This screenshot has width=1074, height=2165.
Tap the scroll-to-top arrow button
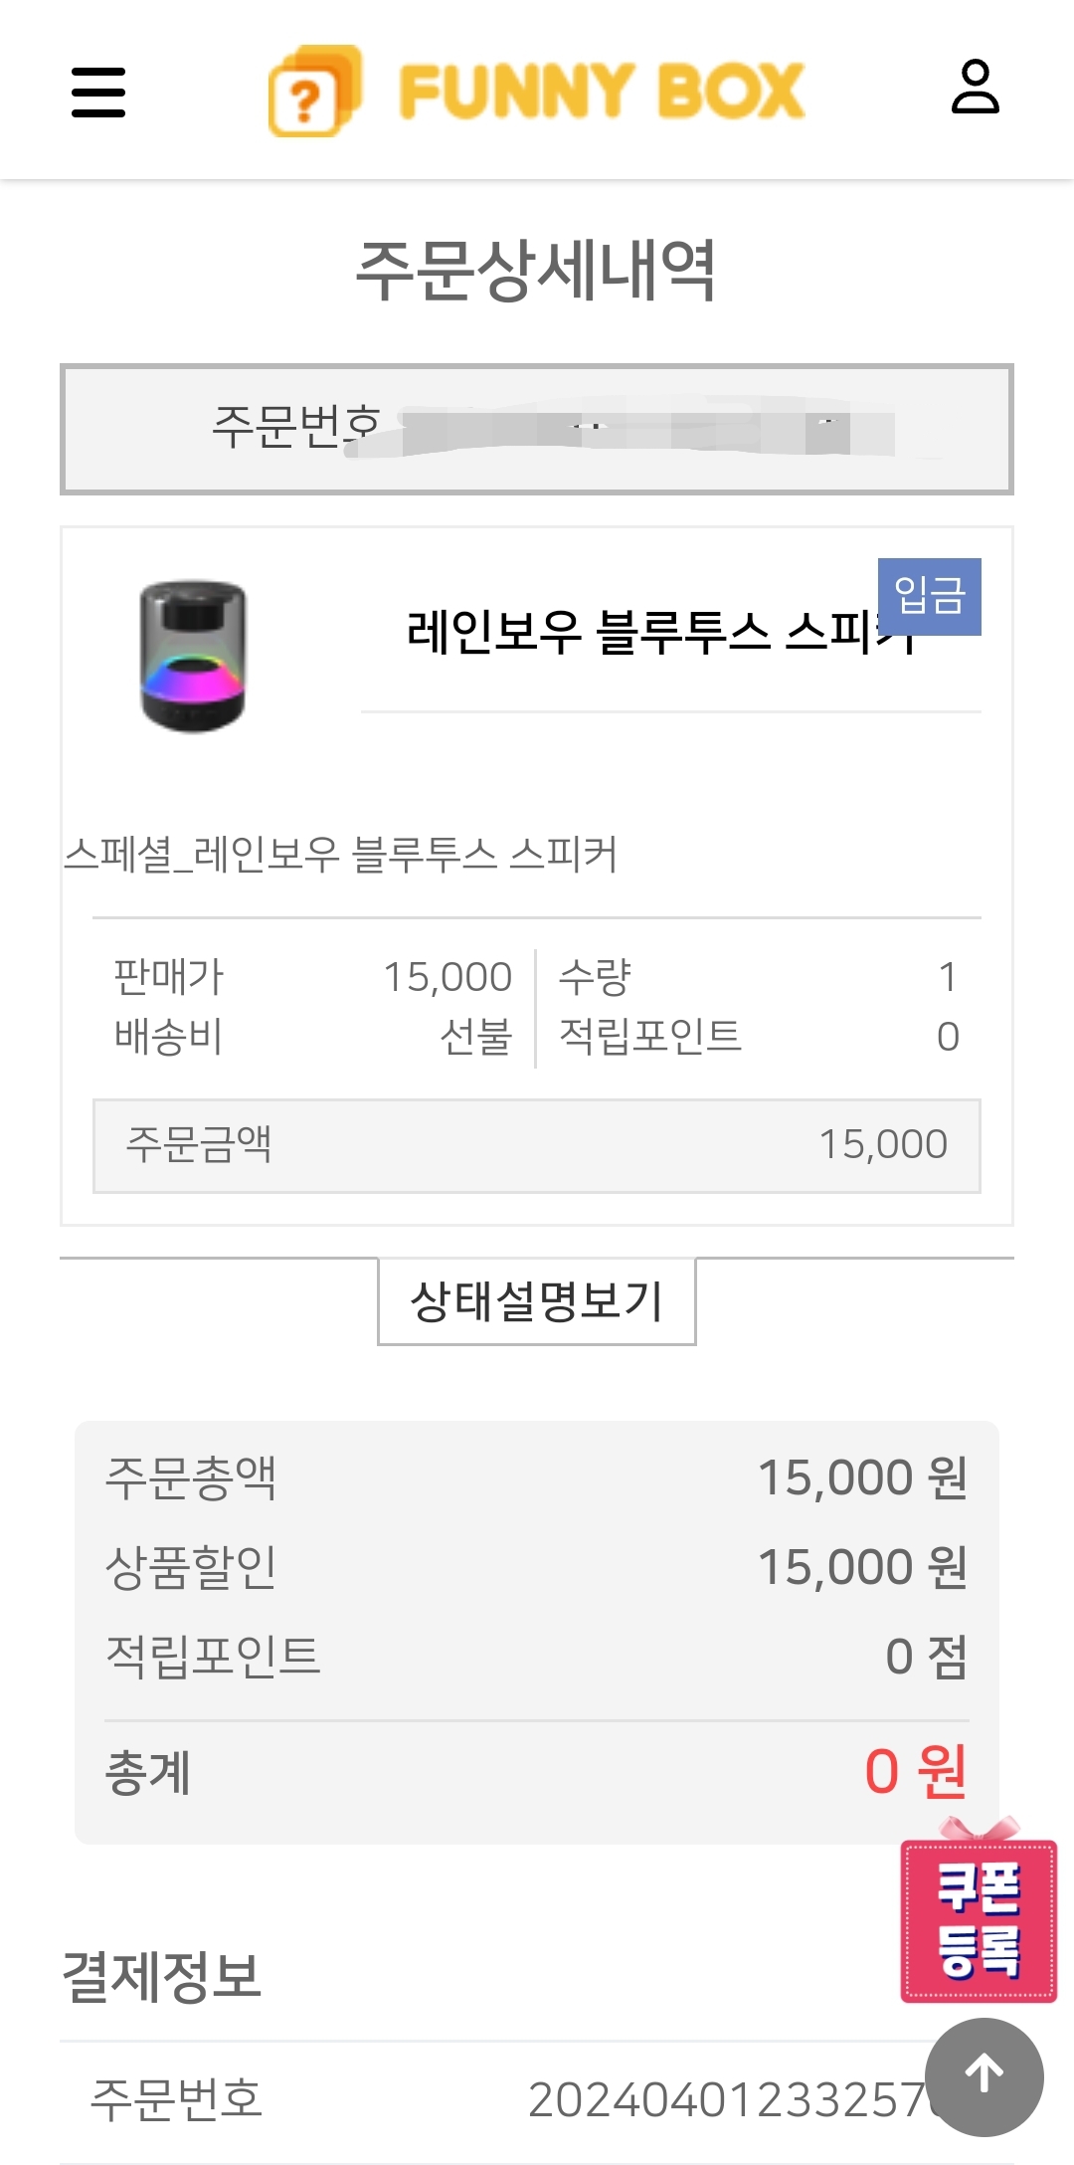pyautogui.click(x=984, y=2075)
